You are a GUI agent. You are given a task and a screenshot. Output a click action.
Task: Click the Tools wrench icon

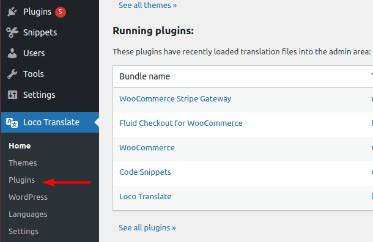[12, 74]
